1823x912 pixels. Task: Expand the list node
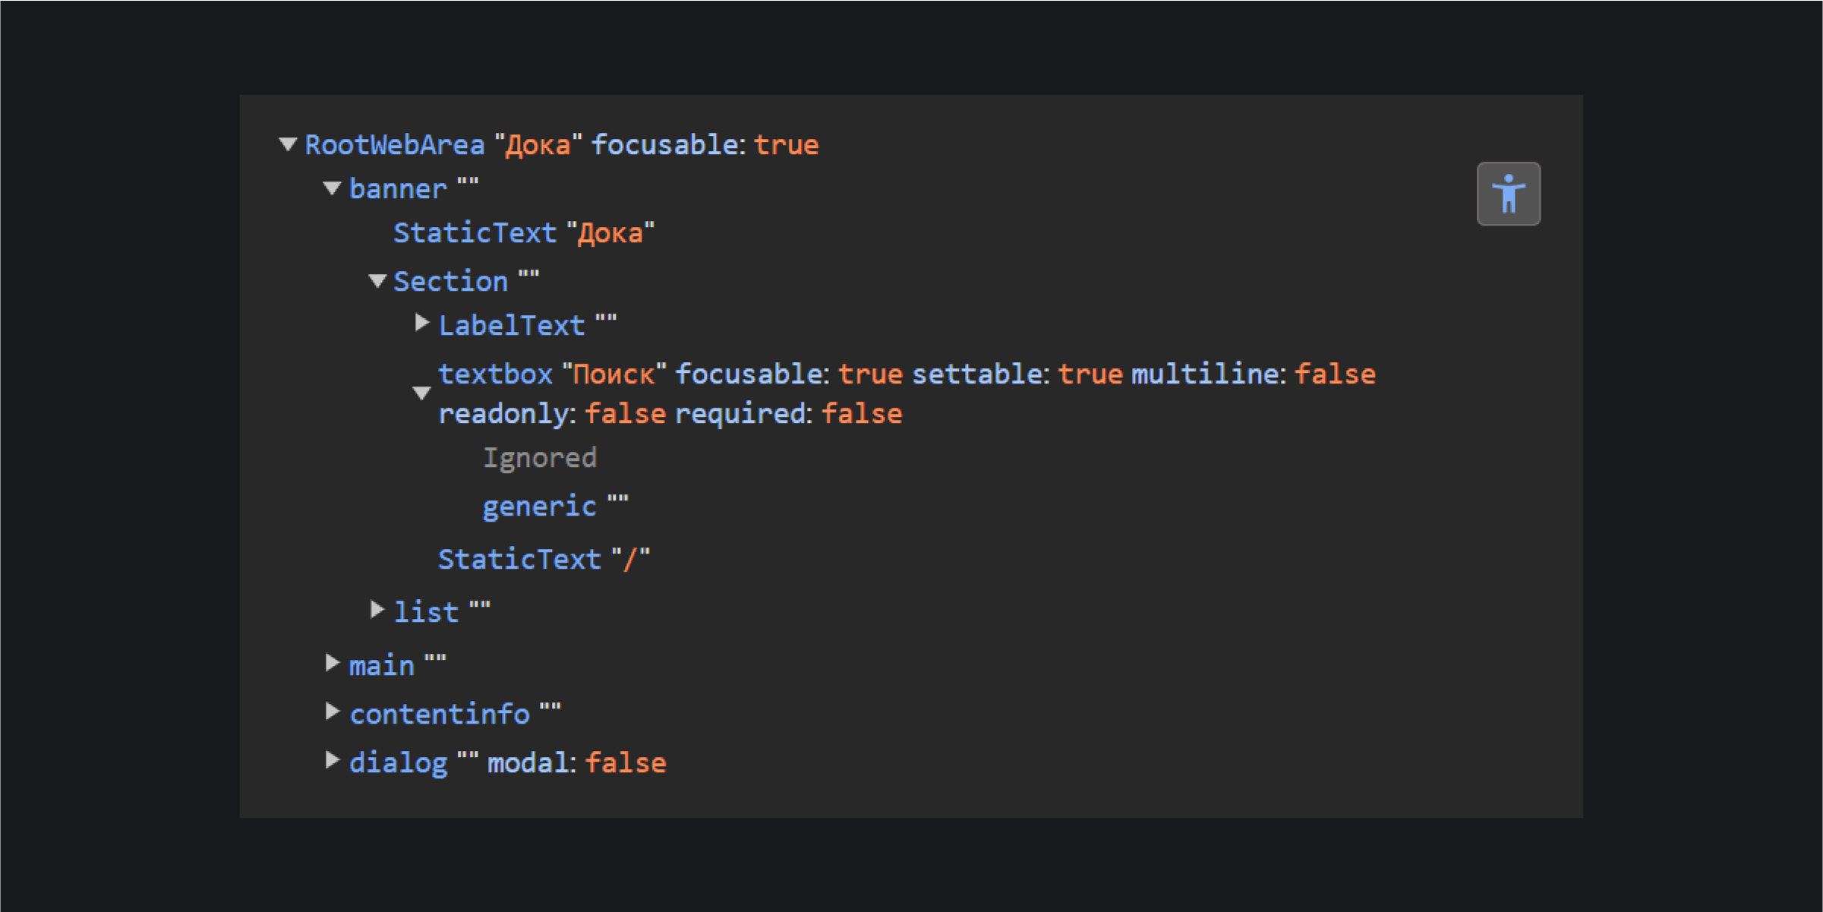377,610
